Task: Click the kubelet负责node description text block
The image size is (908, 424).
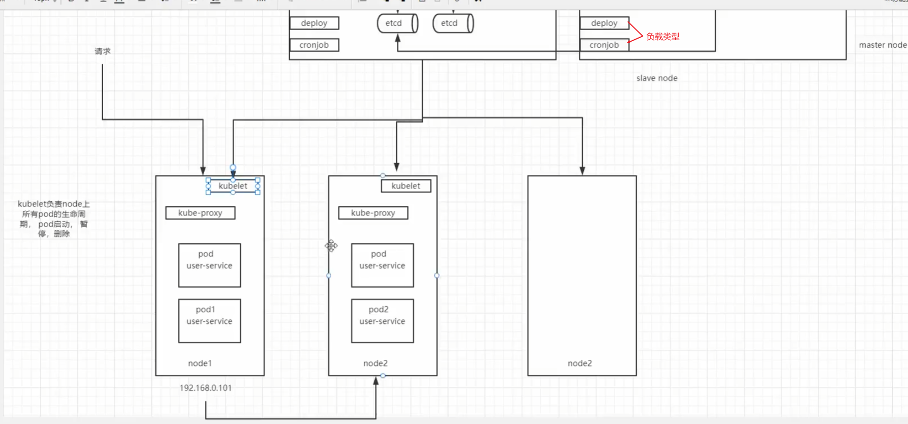Action: coord(54,219)
